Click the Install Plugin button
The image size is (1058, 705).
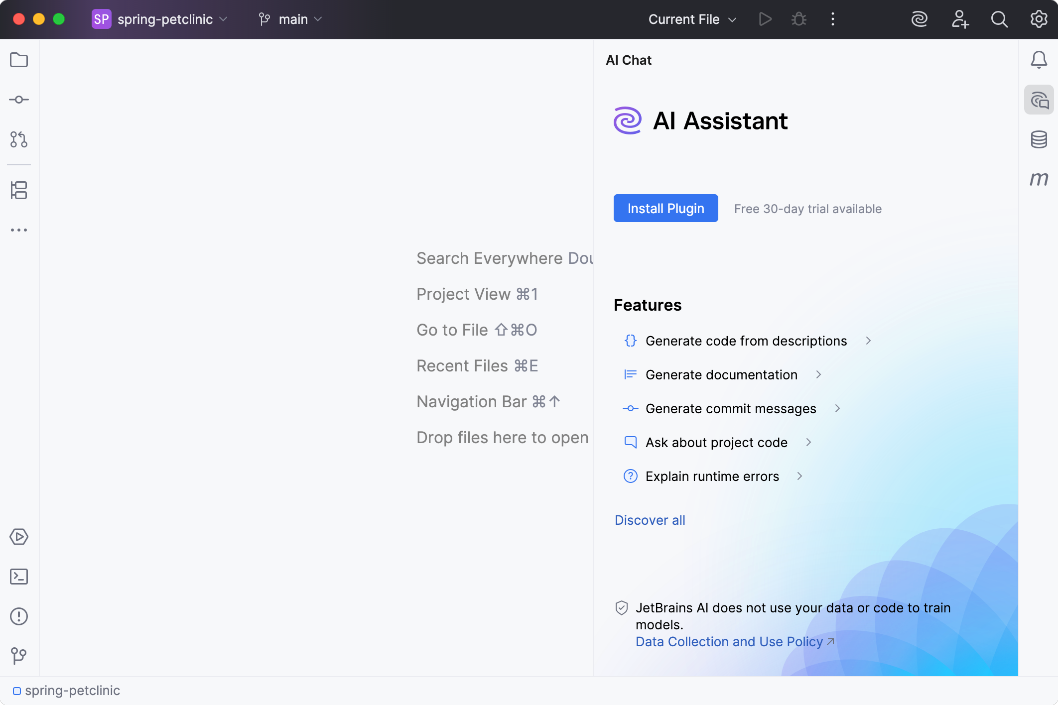[665, 208]
